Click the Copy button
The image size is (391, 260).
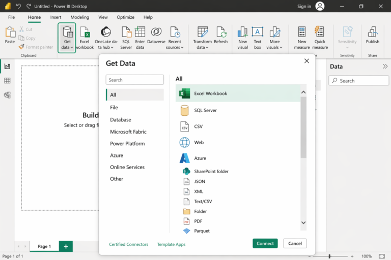(27, 38)
